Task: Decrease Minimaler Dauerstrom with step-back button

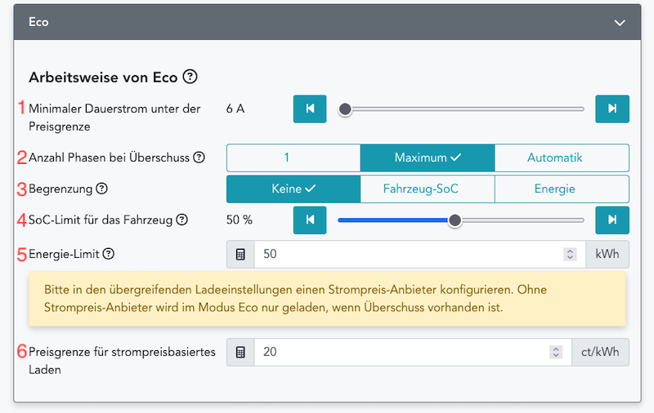Action: click(x=310, y=109)
